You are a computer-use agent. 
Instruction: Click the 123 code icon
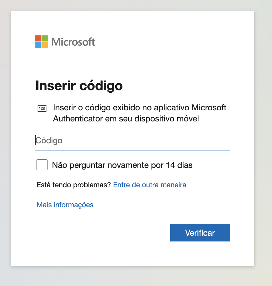coord(42,108)
